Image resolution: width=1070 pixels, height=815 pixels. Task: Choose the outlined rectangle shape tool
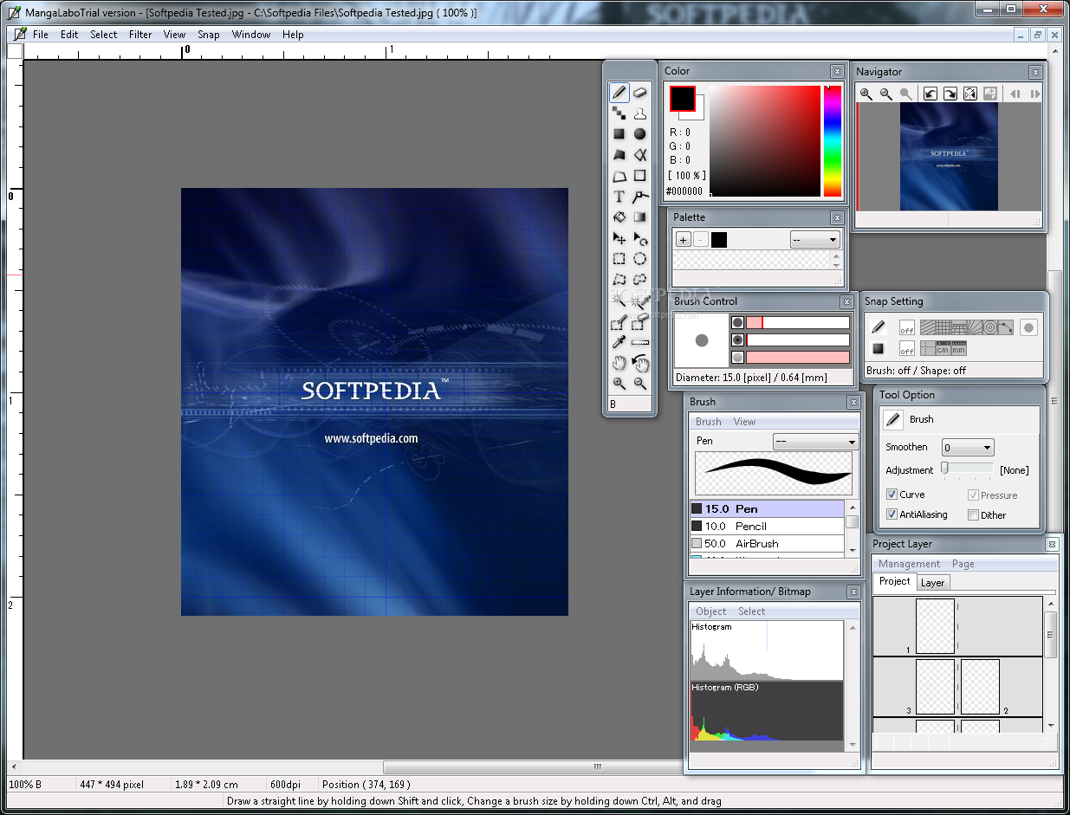point(640,176)
